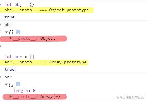
Task: Click the output marker beside second true
Action: tap(1, 69)
